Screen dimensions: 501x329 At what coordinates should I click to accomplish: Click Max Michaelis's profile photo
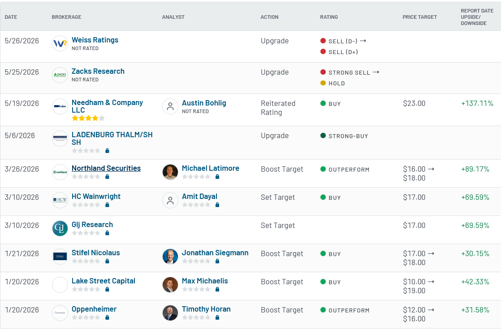coord(170,285)
